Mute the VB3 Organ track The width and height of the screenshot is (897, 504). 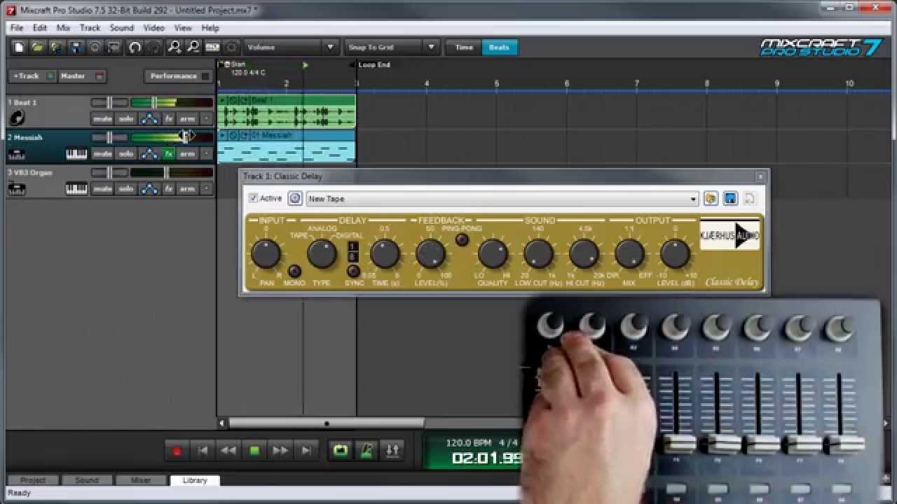coord(102,189)
